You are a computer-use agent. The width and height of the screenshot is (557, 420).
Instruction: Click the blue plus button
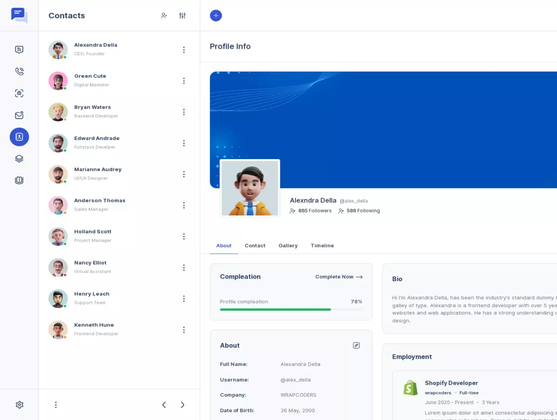[x=216, y=15]
